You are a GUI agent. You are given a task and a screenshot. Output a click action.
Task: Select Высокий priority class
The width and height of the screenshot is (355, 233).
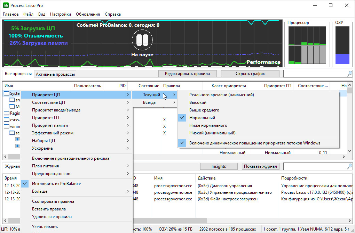[x=198, y=102]
